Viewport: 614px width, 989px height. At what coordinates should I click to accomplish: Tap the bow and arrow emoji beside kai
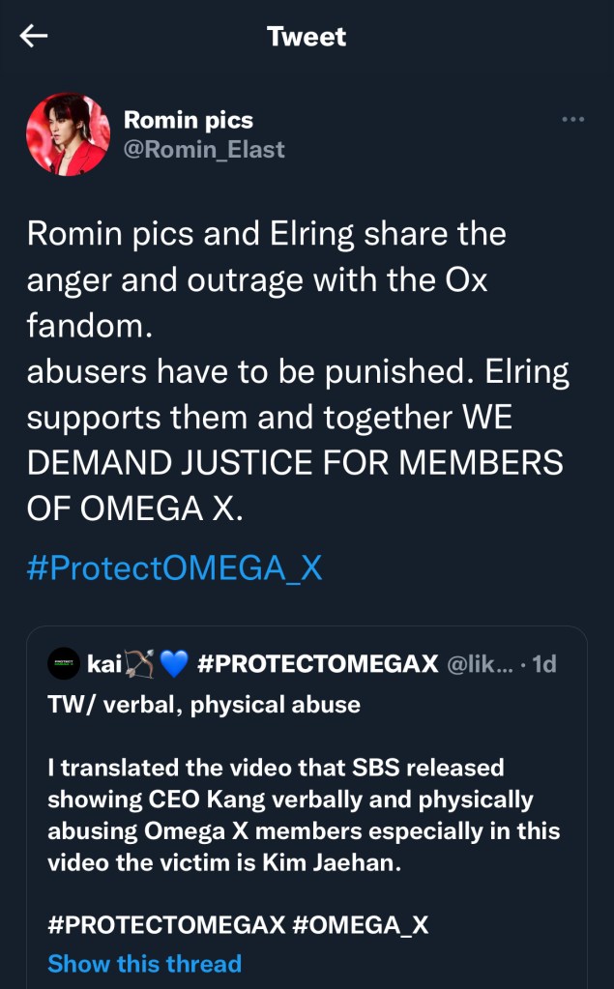140,663
